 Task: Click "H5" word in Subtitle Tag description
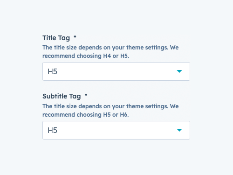coord(107,115)
